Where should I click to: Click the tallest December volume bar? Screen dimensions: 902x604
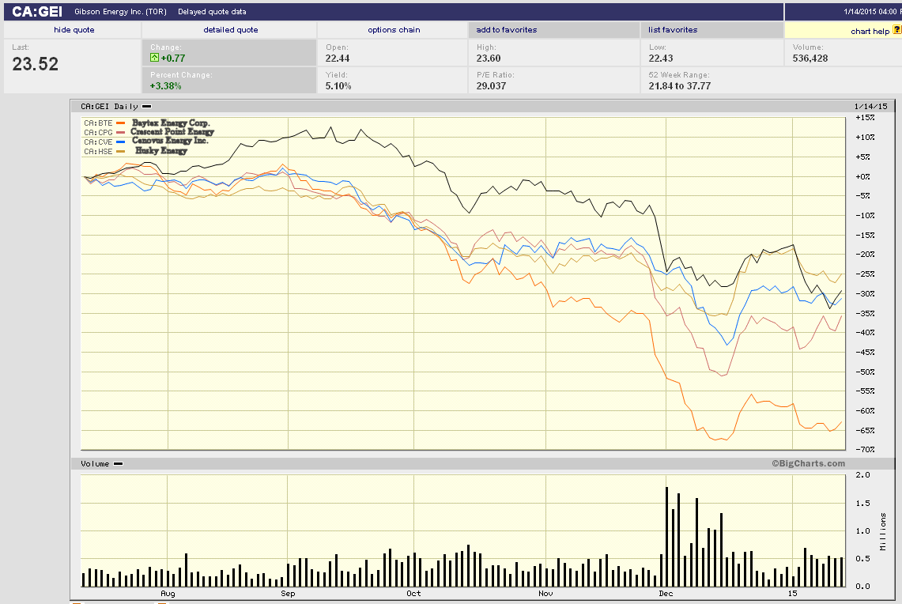pos(666,537)
